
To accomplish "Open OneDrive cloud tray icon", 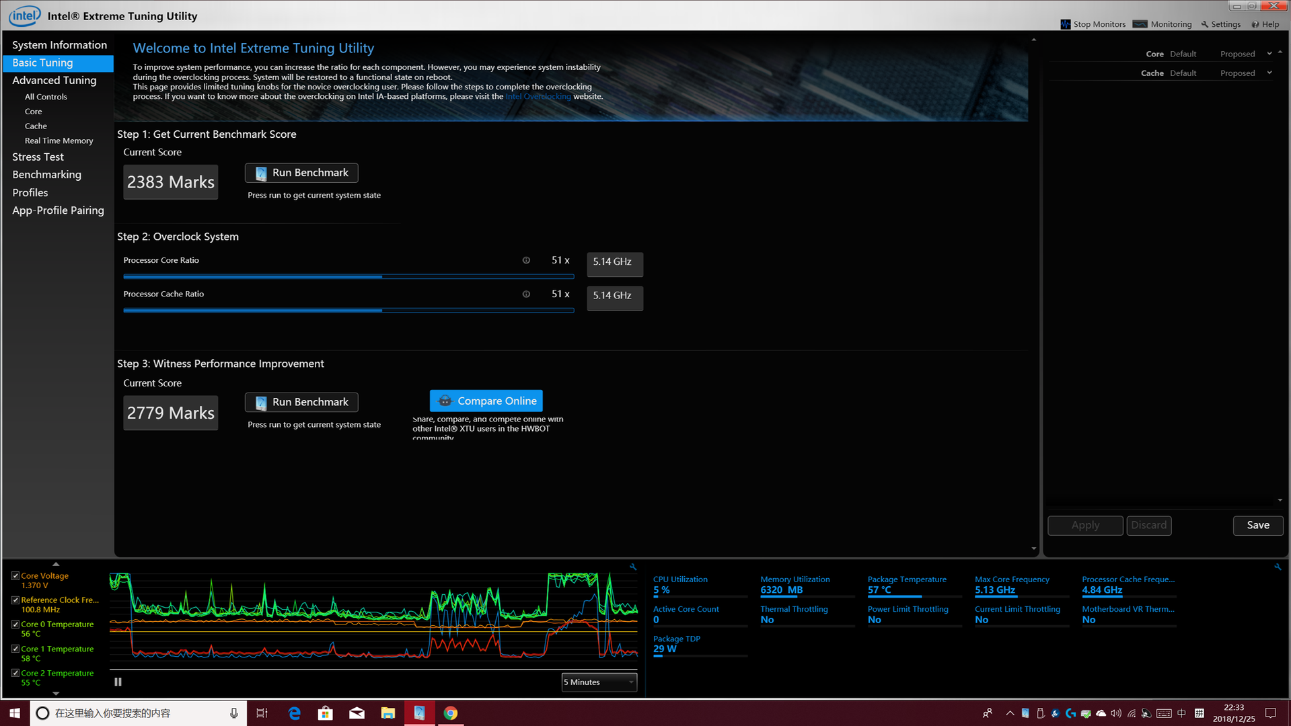I will (1101, 713).
